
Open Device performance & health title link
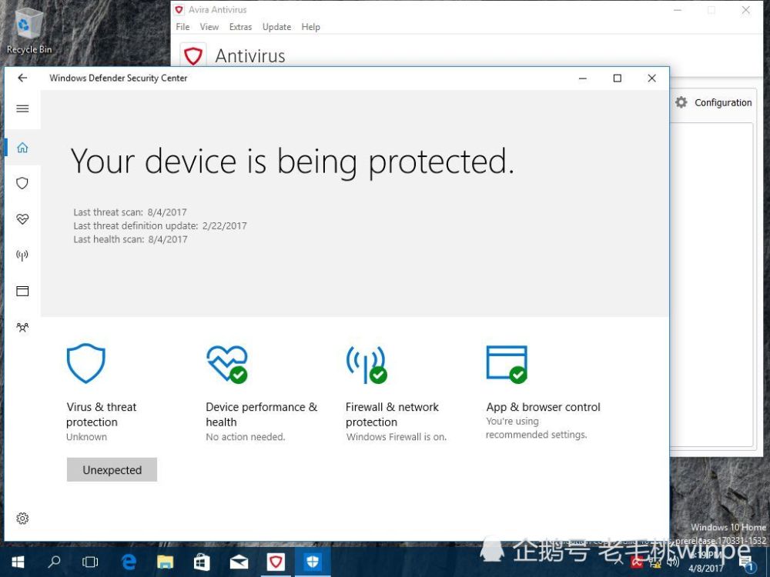point(261,414)
